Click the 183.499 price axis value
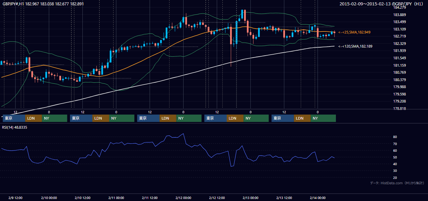 [x=399, y=22]
